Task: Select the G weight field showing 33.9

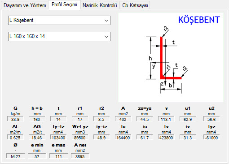Action: pyautogui.click(x=15, y=119)
